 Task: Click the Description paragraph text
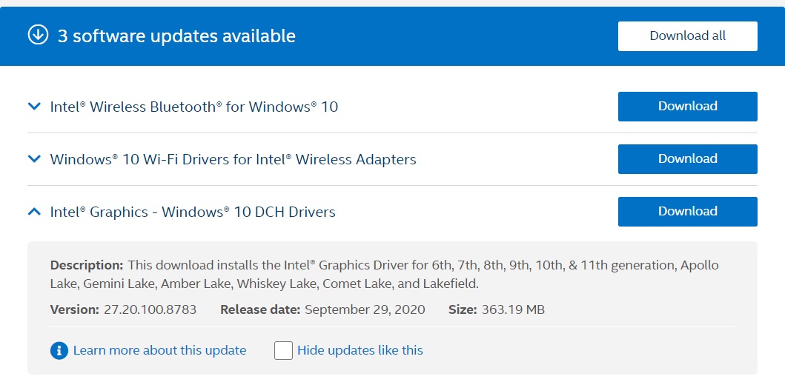point(385,275)
